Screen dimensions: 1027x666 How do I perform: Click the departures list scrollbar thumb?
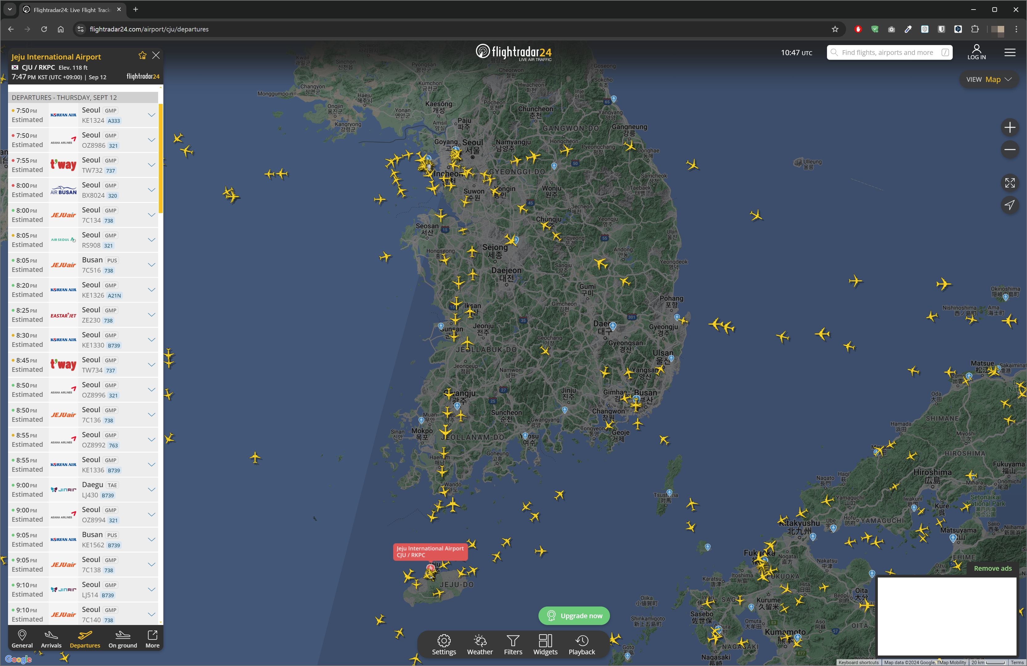coord(161,158)
